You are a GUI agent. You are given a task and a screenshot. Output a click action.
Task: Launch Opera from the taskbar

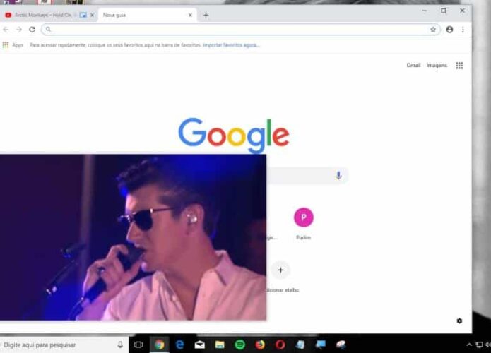point(280,345)
